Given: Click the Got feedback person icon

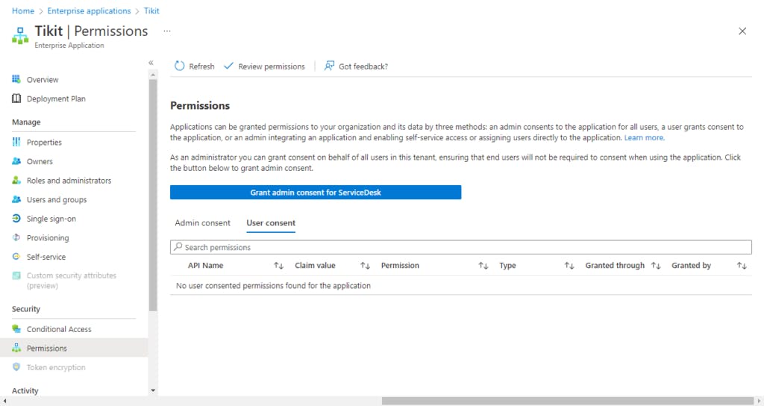Looking at the screenshot, I should coord(329,66).
